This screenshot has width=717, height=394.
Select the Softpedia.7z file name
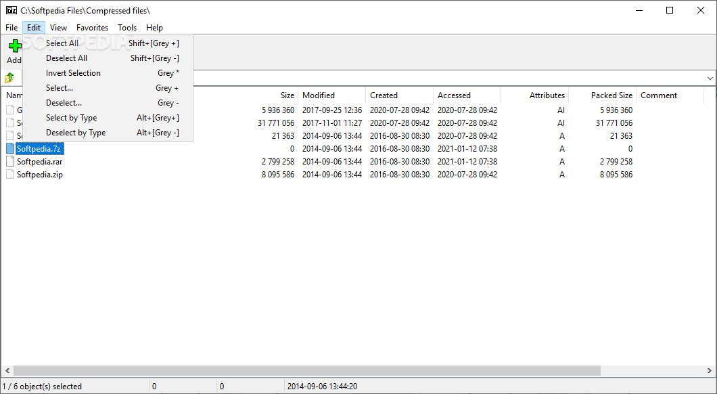(x=39, y=149)
